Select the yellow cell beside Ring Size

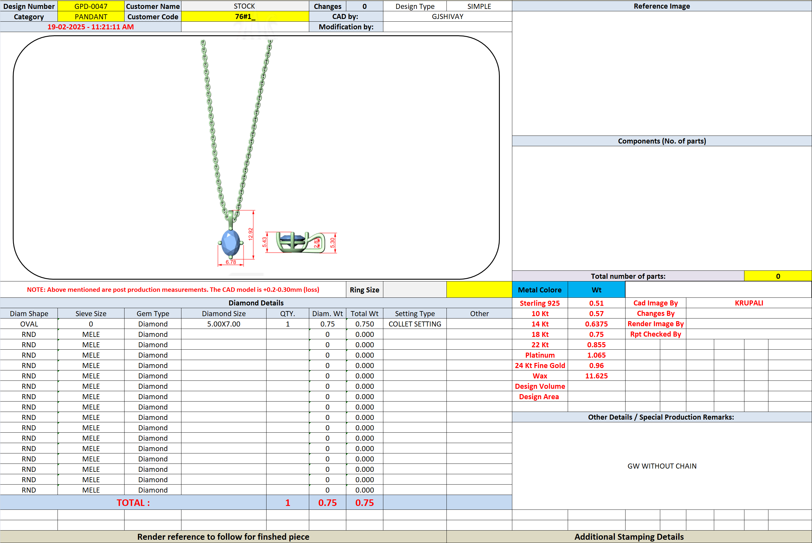tap(479, 289)
